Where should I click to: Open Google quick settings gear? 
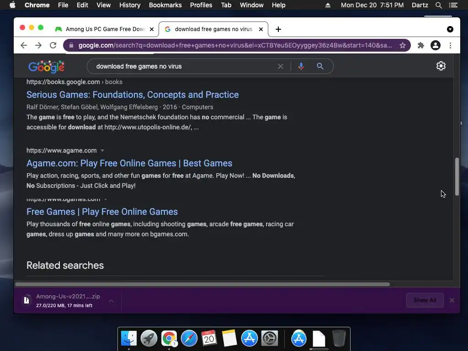click(x=441, y=66)
